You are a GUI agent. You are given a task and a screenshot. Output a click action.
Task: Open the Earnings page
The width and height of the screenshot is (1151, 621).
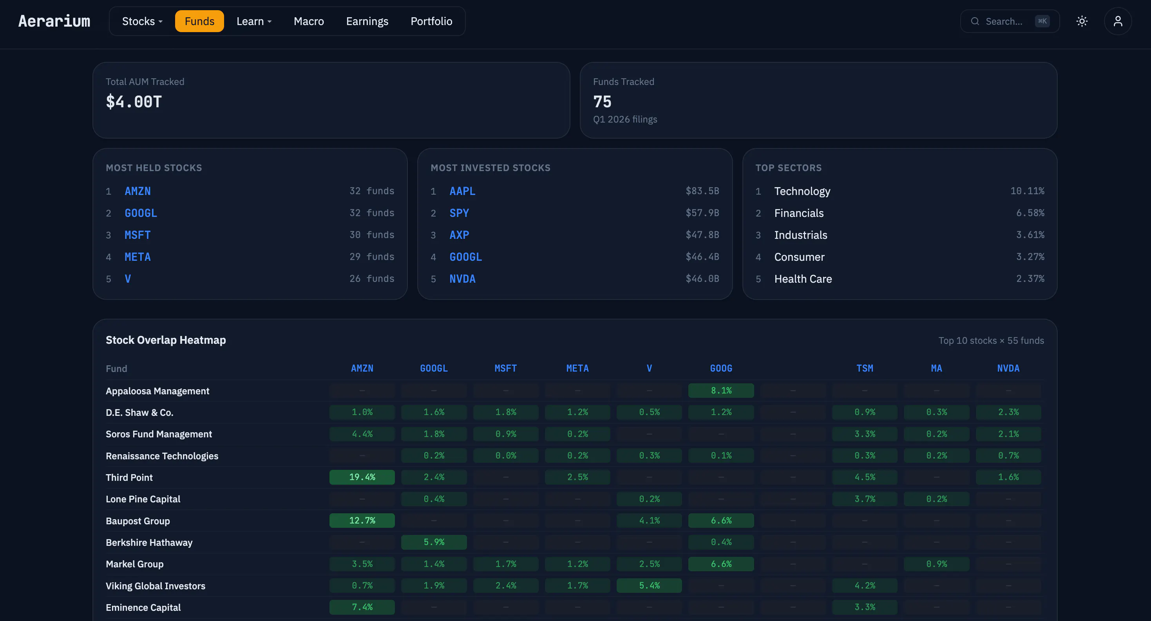[367, 21]
